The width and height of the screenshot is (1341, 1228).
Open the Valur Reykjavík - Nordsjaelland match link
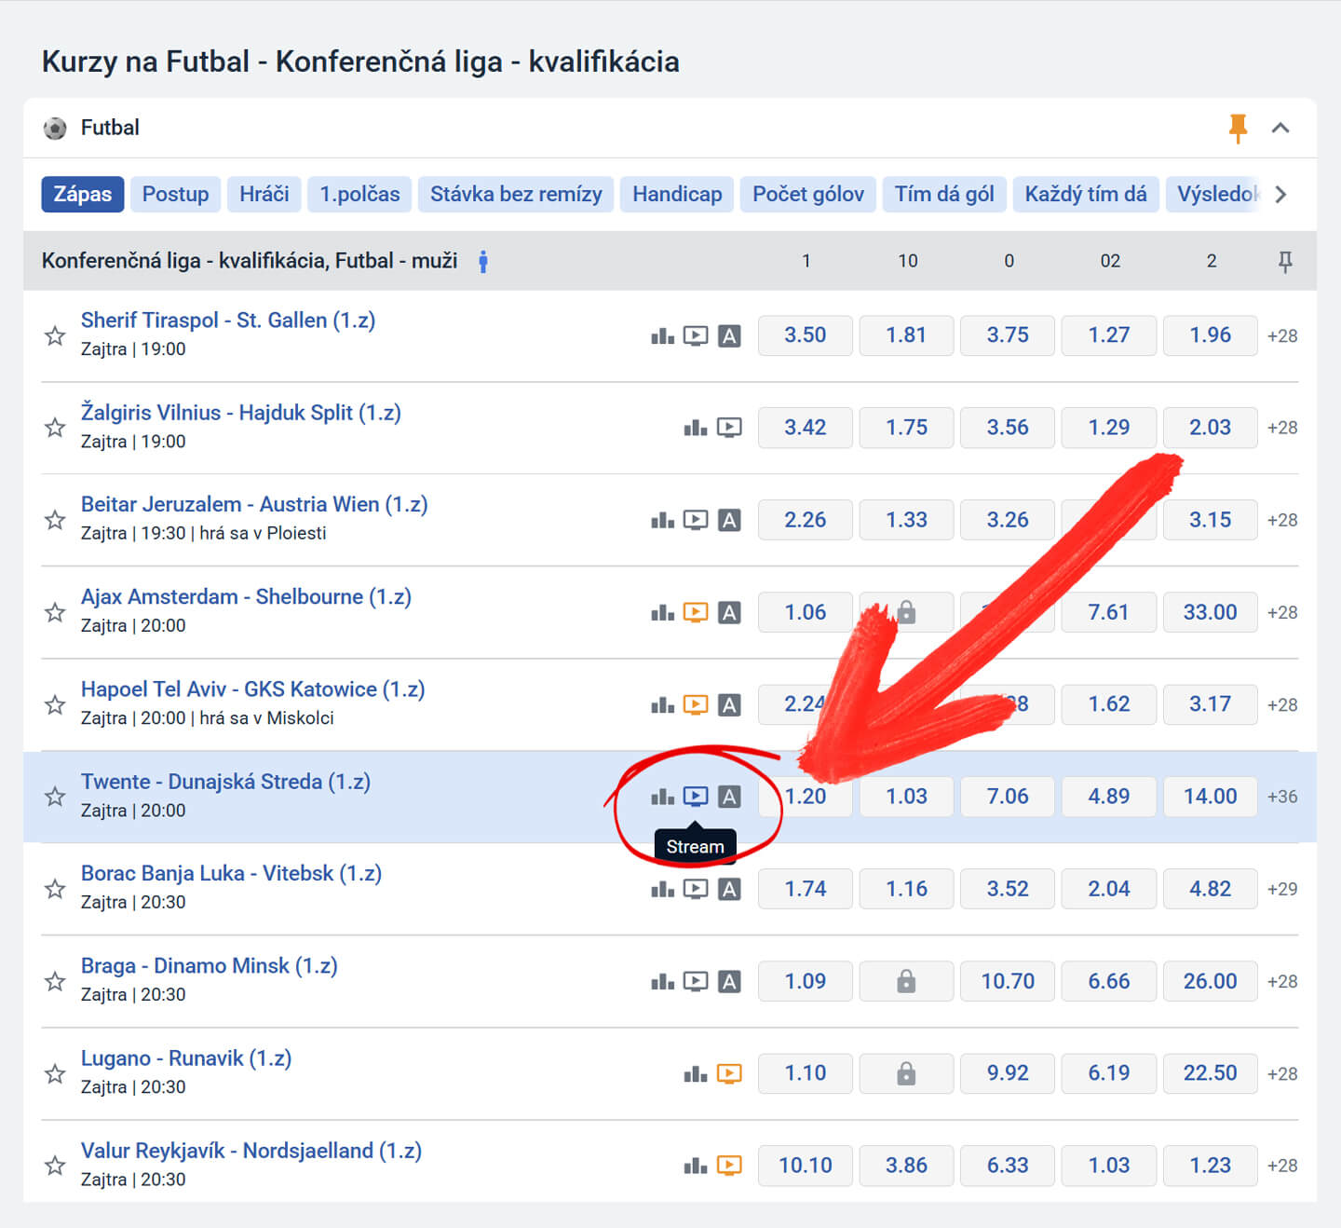pos(251,1151)
